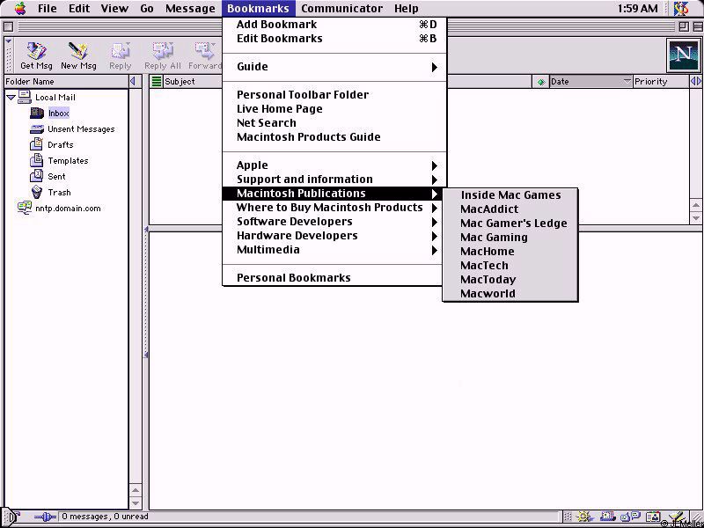Image resolution: width=704 pixels, height=528 pixels.
Task: Select the Inbox folder icon
Action: click(37, 114)
